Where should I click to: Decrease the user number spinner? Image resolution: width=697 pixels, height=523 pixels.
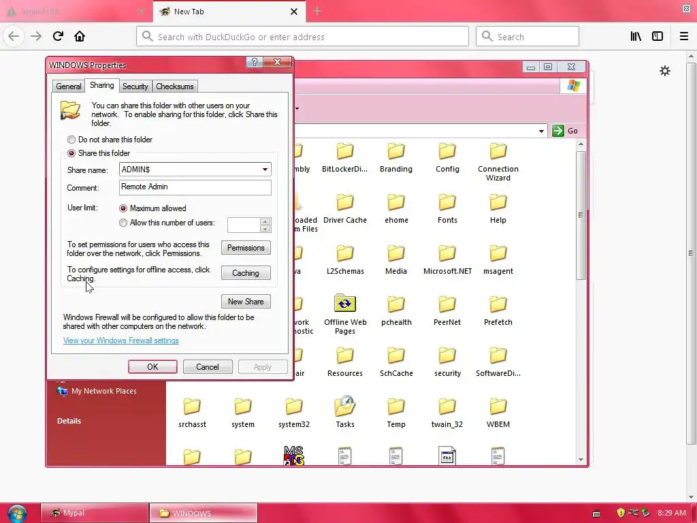(x=265, y=229)
